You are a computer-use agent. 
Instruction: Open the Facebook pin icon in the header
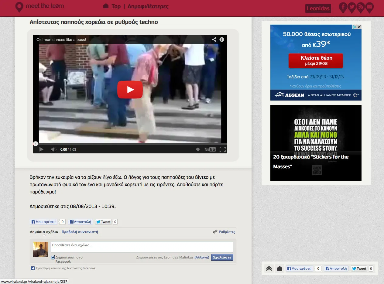click(343, 8)
